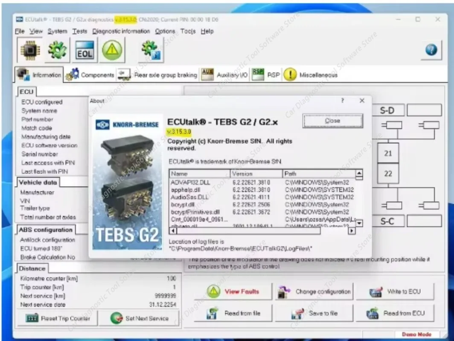Screen dimensions: 454x341
Task: Click the module list scroll right arrow
Action: [352, 231]
